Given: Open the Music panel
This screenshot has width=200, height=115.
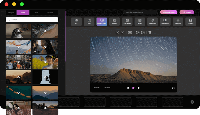Looking at the screenshot, I should point(140,22).
